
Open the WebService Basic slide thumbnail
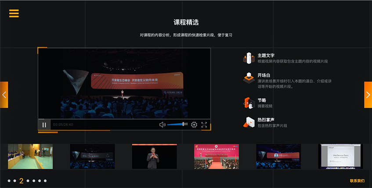pyautogui.click(x=340, y=156)
